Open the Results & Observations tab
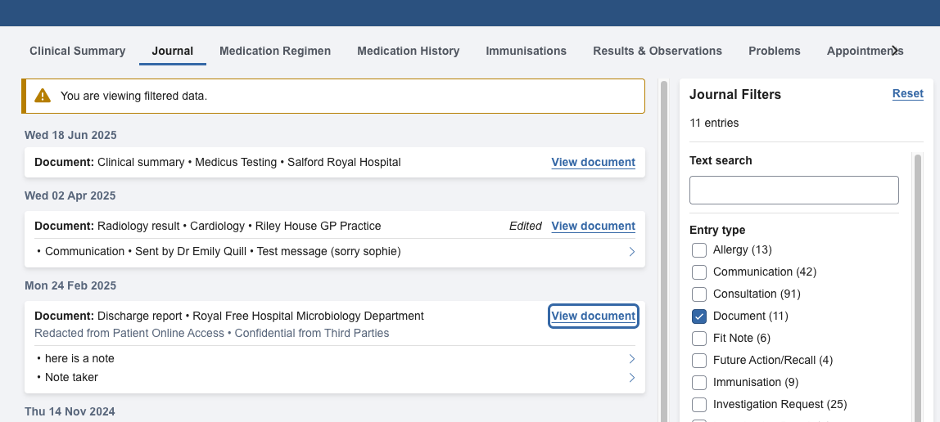The height and width of the screenshot is (422, 940). point(658,51)
